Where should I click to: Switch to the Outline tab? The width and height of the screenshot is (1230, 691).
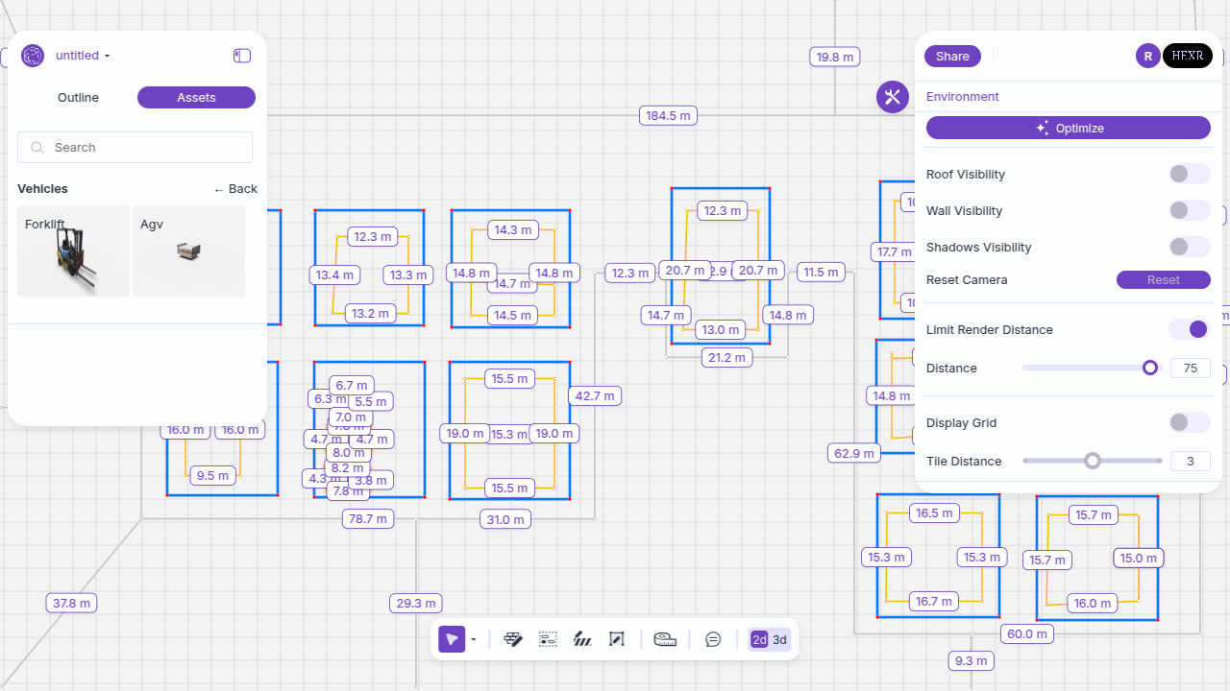coord(78,98)
